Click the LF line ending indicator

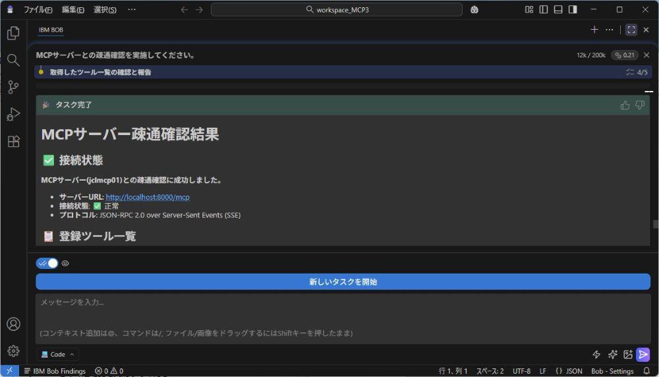click(x=542, y=370)
